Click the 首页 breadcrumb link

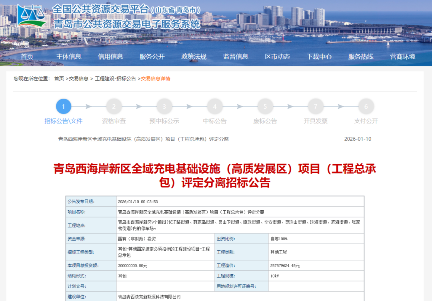[x=59, y=79]
